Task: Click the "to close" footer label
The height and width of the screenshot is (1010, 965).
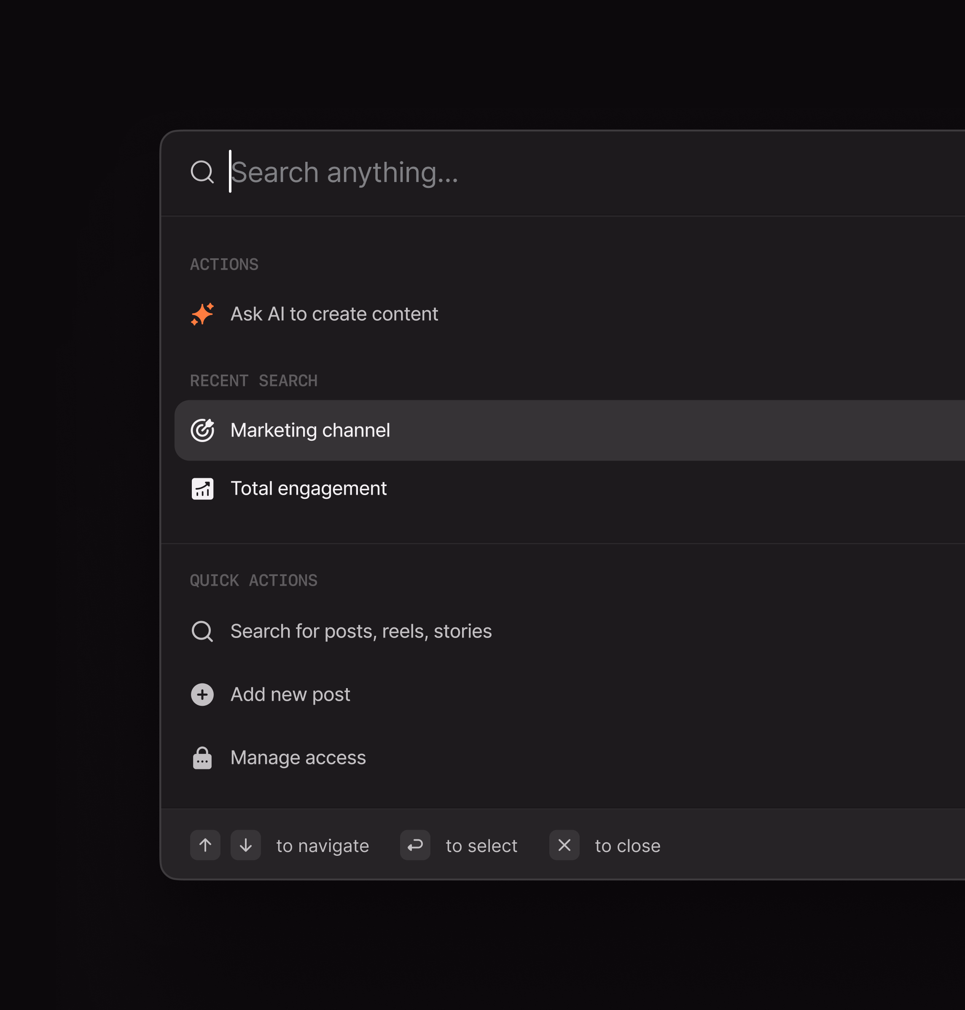Action: [628, 846]
